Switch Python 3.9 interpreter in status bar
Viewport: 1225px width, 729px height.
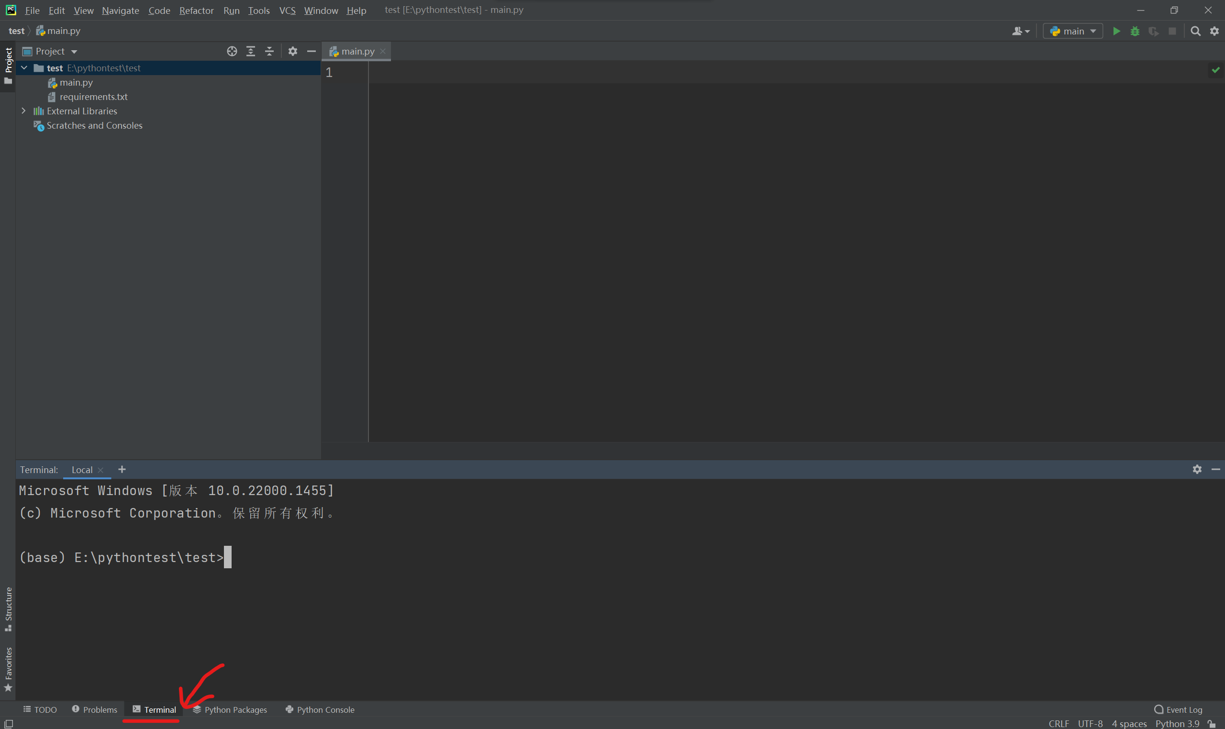pyautogui.click(x=1177, y=724)
